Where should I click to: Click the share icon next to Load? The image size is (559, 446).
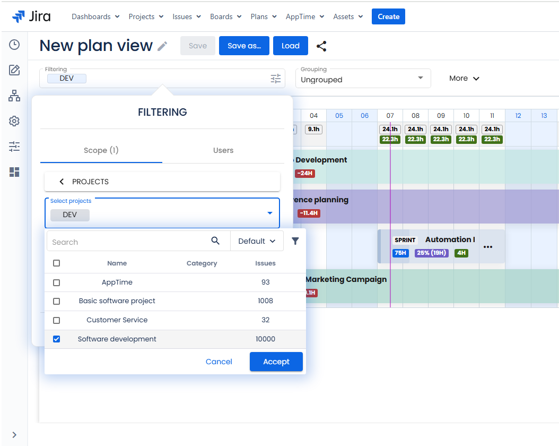(x=321, y=46)
